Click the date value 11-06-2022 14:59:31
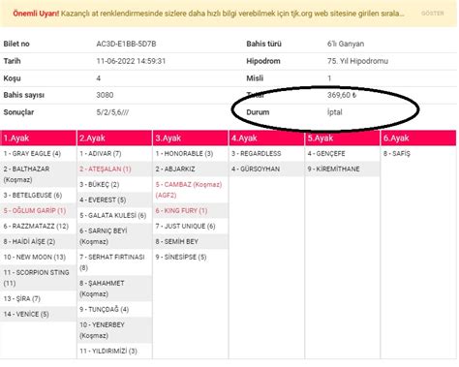Screen dimensions: 459x367 pos(131,61)
